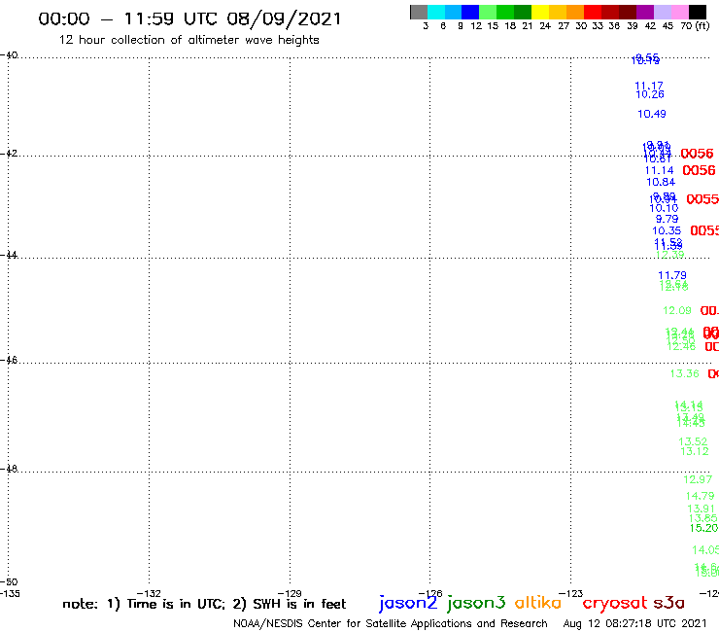Click the green wave height value '12.97'
The image size is (719, 632).
click(698, 479)
